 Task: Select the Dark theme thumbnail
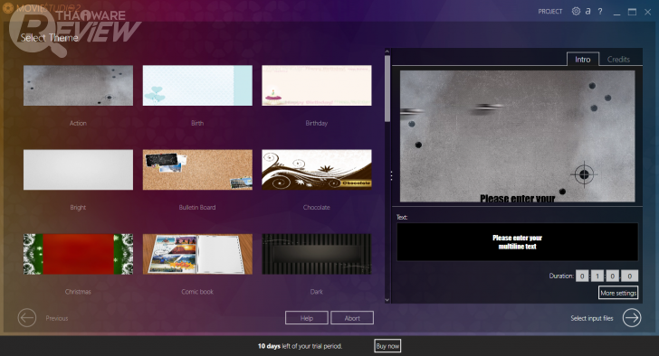pos(317,254)
